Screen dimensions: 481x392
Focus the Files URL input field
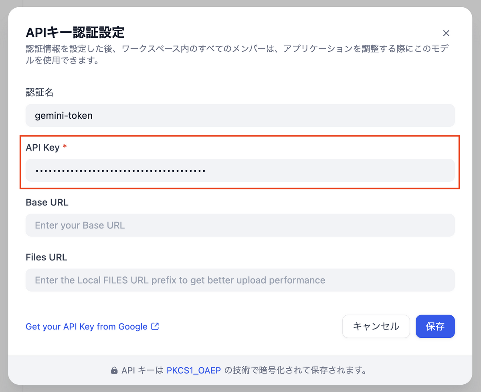(x=240, y=280)
